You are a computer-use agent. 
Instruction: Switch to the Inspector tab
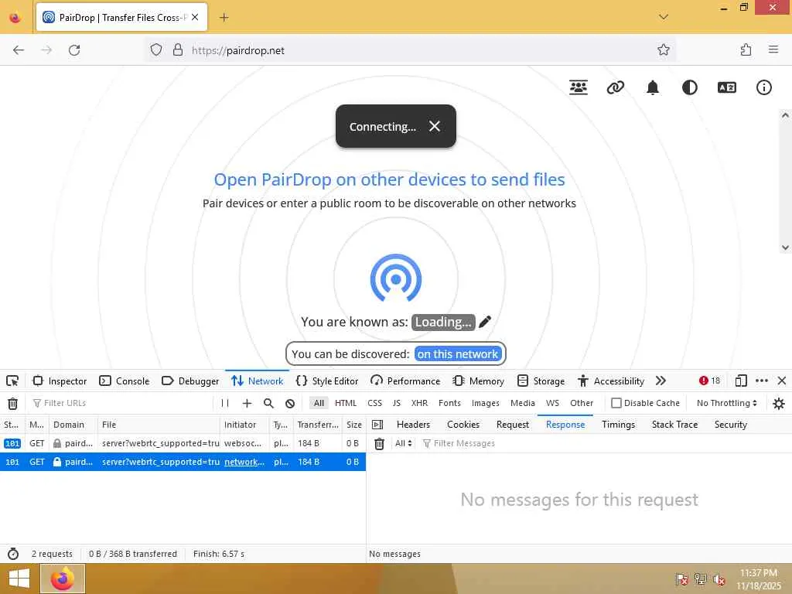(x=60, y=381)
